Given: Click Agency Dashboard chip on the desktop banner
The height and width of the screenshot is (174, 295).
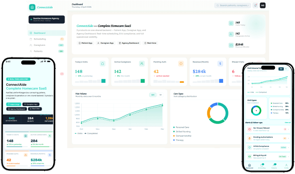Looking at the screenshot, I should [129, 43].
